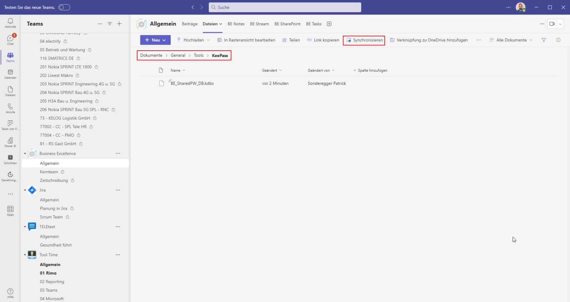
Task: Open settings and more ellipsis in title bar
Action: click(x=508, y=7)
